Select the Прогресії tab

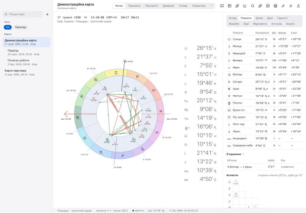pyautogui.click(x=151, y=6)
